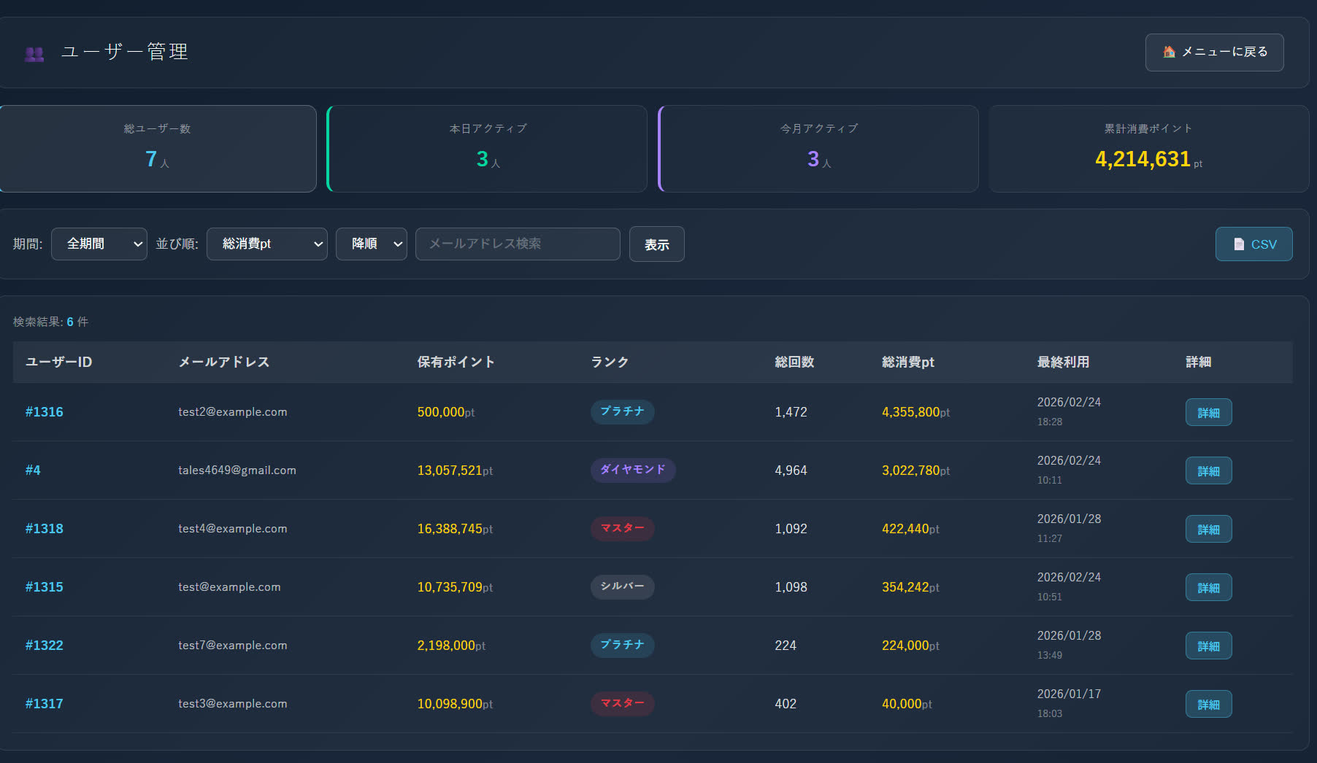
Task: Click the 累計消費ポイント stat card
Action: click(x=1148, y=149)
